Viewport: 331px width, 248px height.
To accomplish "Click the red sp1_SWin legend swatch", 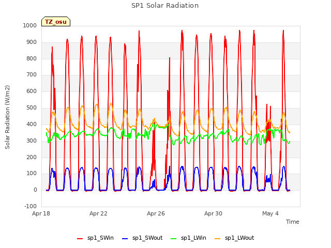I will coord(80,239).
